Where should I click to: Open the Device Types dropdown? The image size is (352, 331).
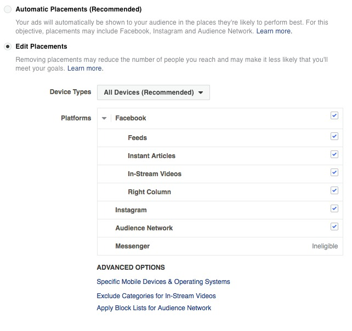point(154,92)
